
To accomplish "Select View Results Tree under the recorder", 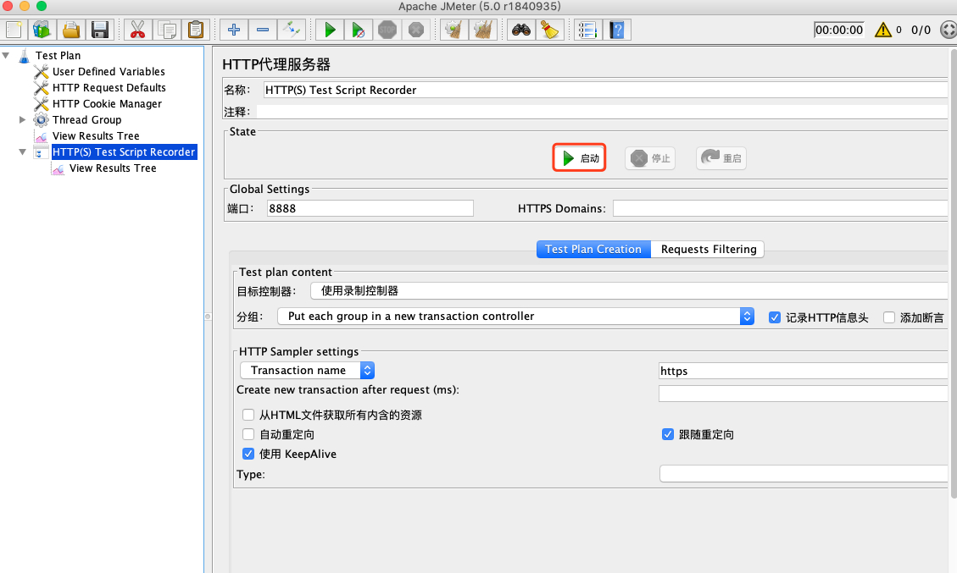I will click(113, 168).
